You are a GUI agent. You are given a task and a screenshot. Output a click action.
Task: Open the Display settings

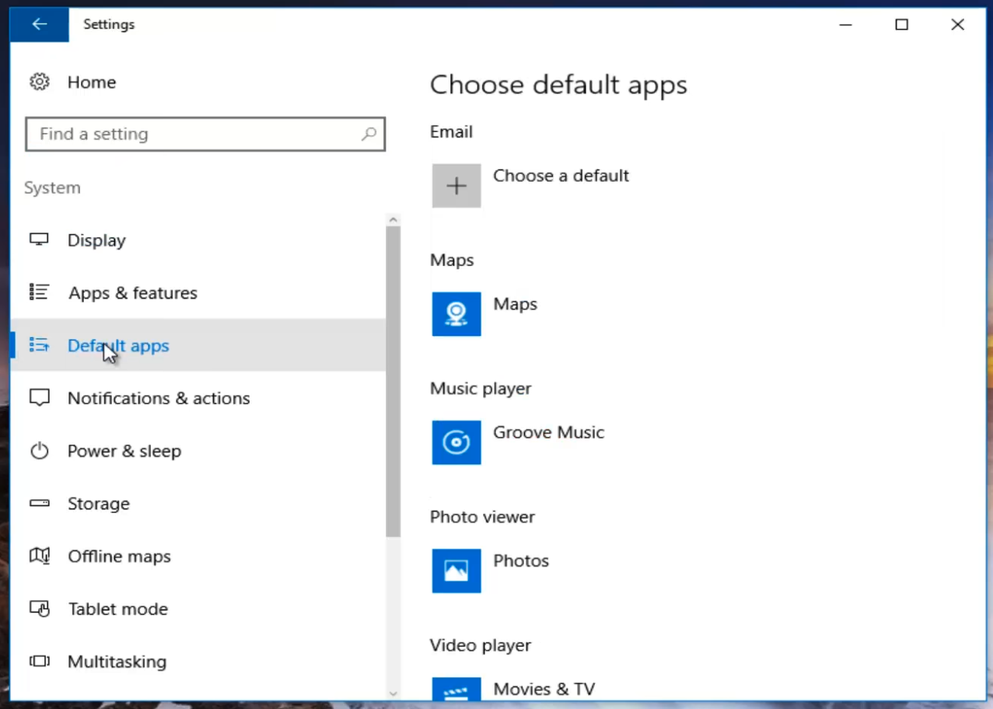(x=96, y=240)
